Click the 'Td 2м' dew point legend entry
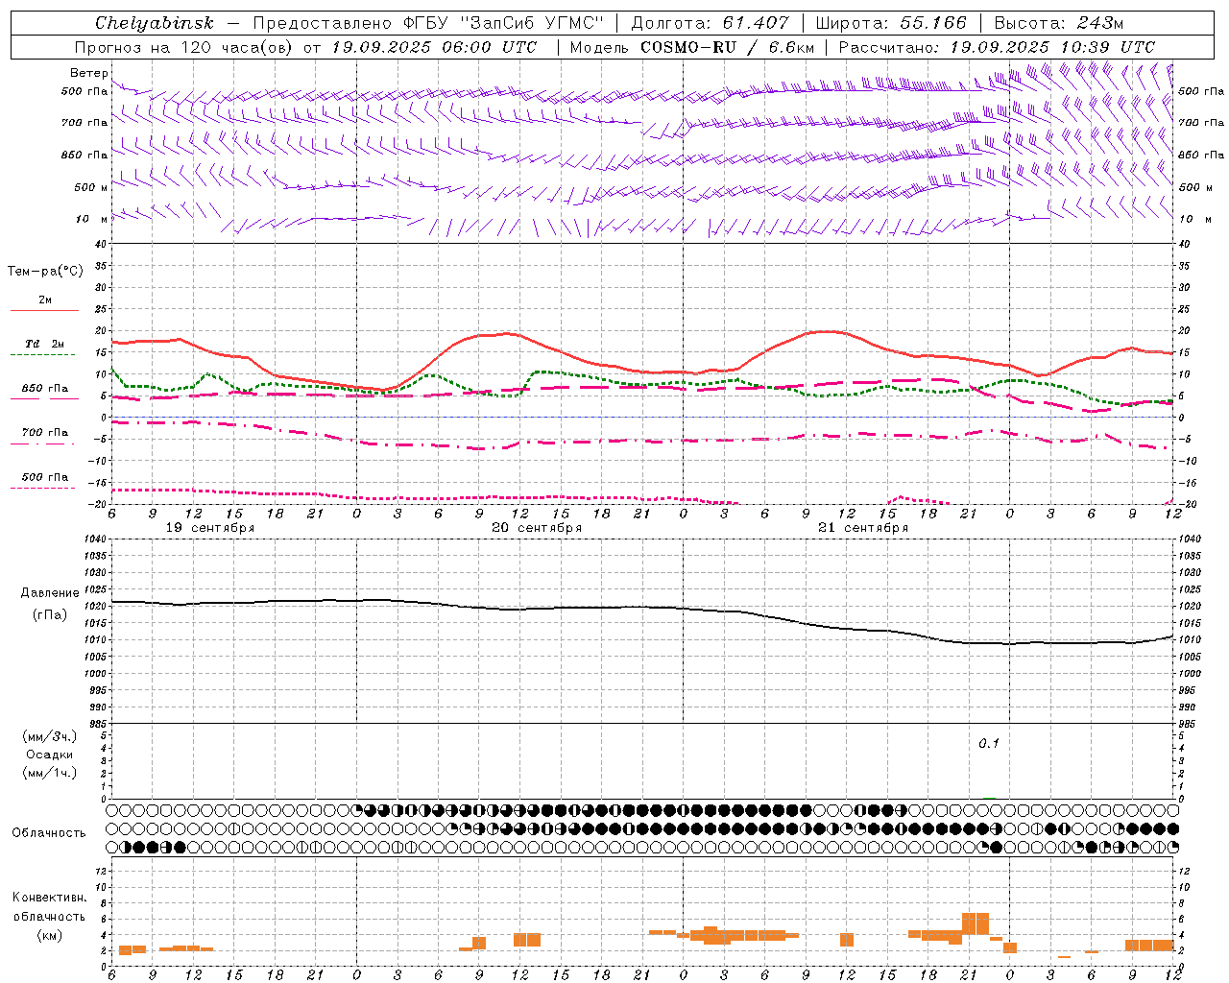The width and height of the screenshot is (1229, 983). point(44,344)
